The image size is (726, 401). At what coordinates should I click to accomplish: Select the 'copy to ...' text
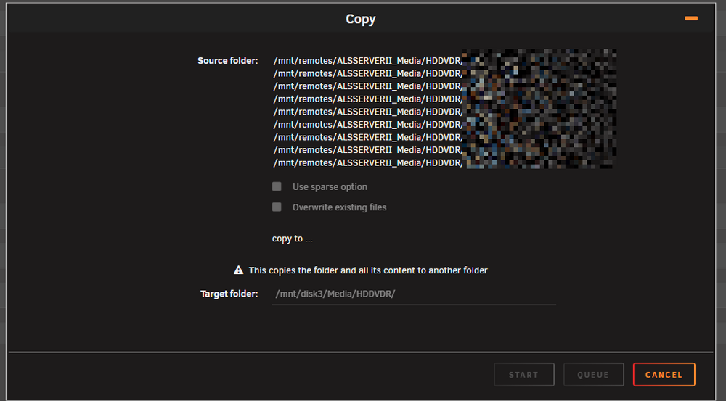pos(292,239)
